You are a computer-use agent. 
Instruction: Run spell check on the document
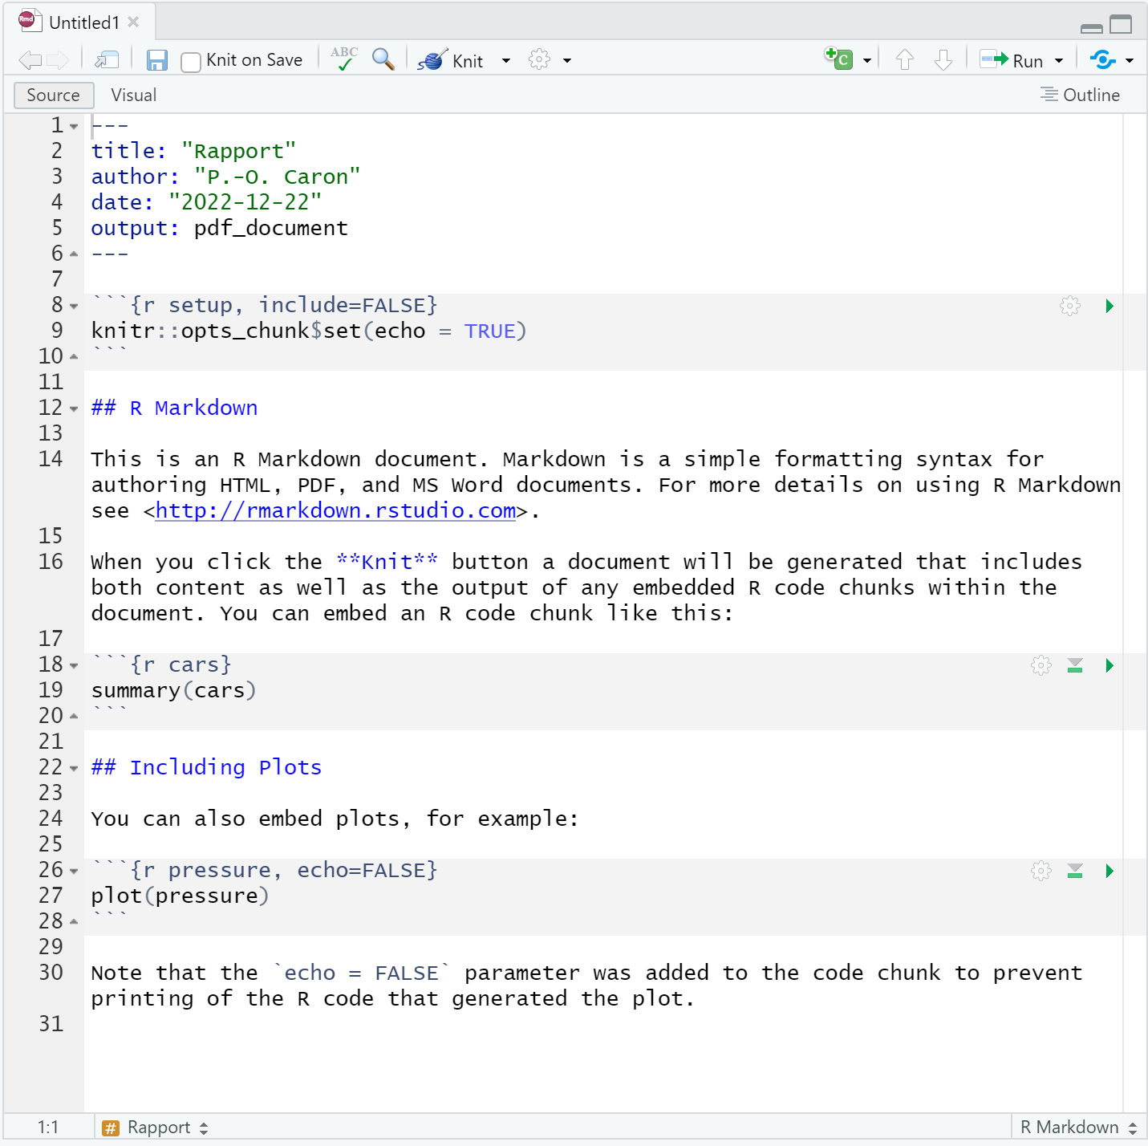(344, 59)
